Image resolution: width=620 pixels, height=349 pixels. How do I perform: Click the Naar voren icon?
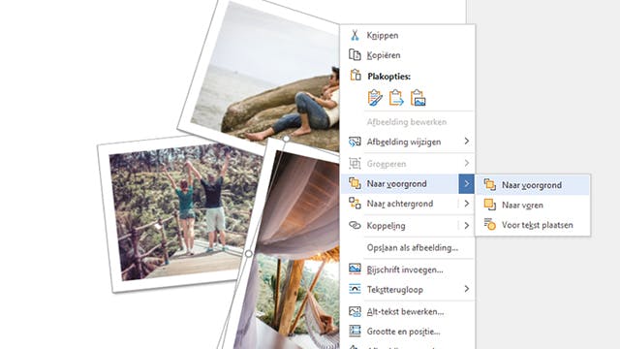point(489,205)
